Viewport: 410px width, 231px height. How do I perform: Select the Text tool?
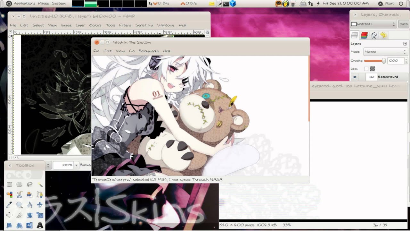(x=40, y=225)
